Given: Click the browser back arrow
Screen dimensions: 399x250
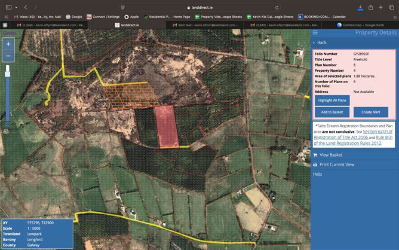Looking at the screenshot, I should pyautogui.click(x=25, y=7).
